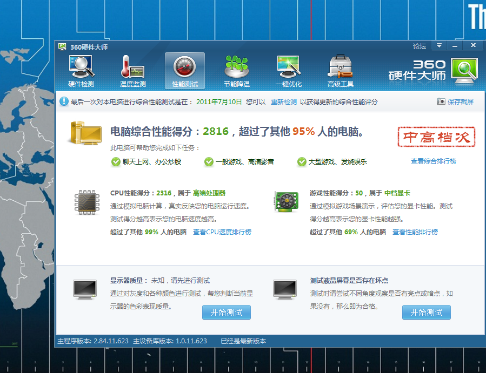Start the LCD dead pixel test
Screen dimensions: 486x373
click(x=426, y=313)
